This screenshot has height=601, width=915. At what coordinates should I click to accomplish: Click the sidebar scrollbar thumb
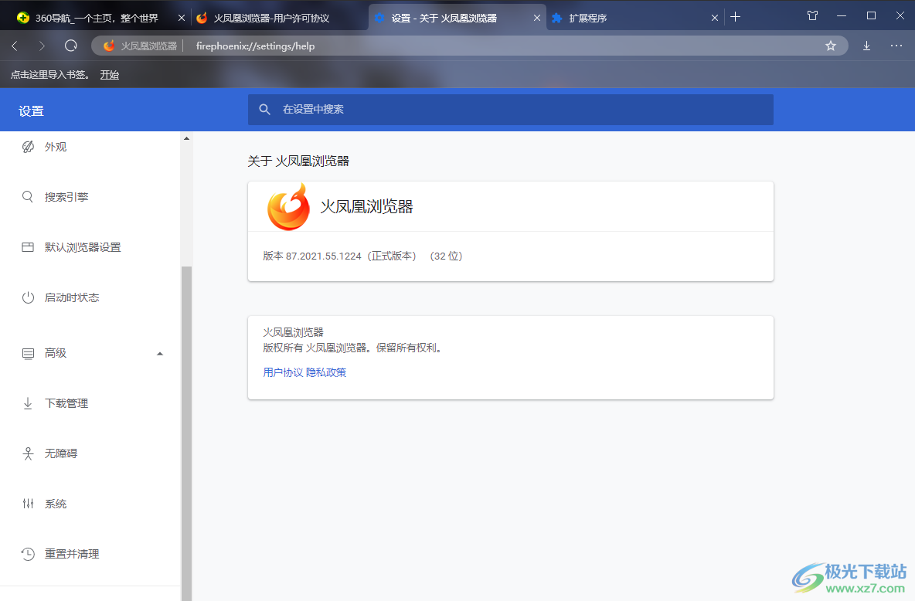187,432
